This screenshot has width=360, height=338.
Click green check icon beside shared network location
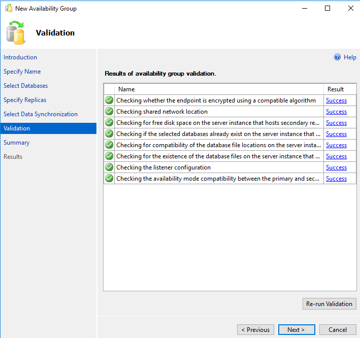(109, 112)
